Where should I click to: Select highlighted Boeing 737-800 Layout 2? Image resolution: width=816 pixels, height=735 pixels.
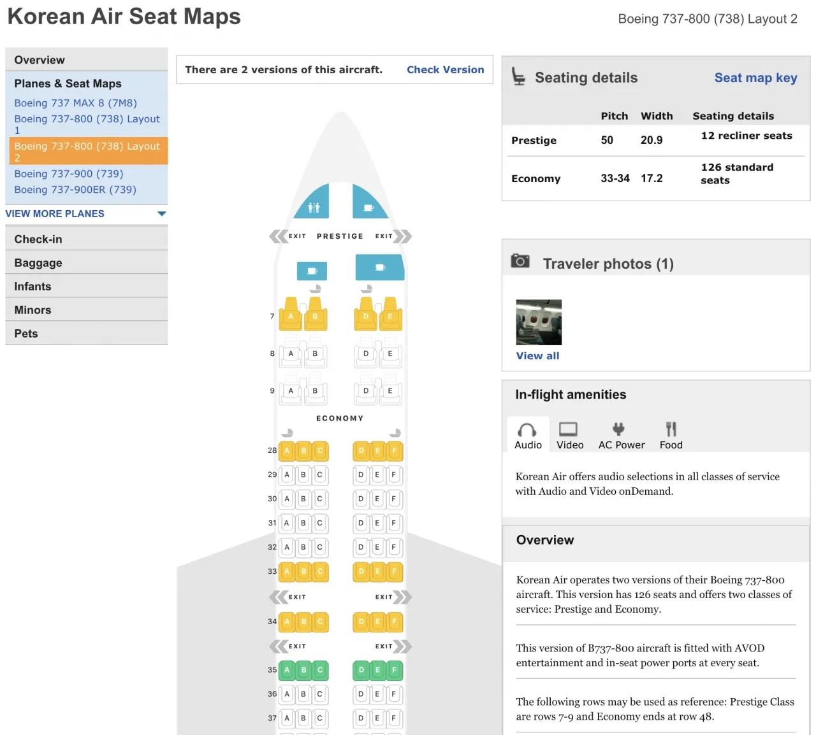pyautogui.click(x=89, y=152)
